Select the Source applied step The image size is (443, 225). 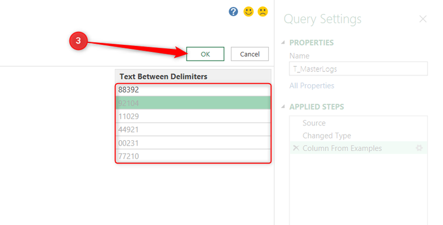[x=359, y=123]
